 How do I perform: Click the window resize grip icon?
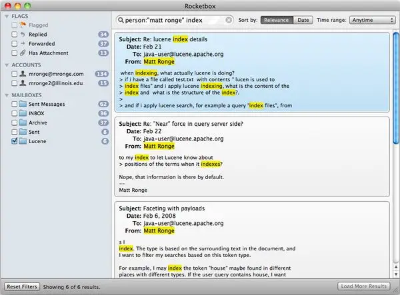pyautogui.click(x=396, y=291)
